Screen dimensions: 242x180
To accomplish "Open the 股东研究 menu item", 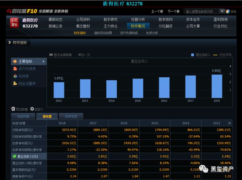I will (x=110, y=19).
